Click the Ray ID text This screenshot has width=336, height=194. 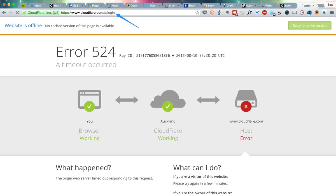(144, 56)
